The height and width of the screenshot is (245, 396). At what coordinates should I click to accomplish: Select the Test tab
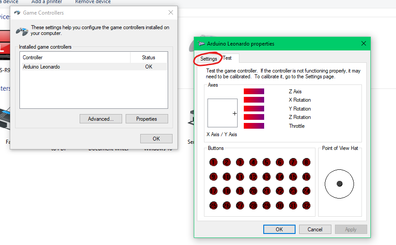click(x=227, y=58)
